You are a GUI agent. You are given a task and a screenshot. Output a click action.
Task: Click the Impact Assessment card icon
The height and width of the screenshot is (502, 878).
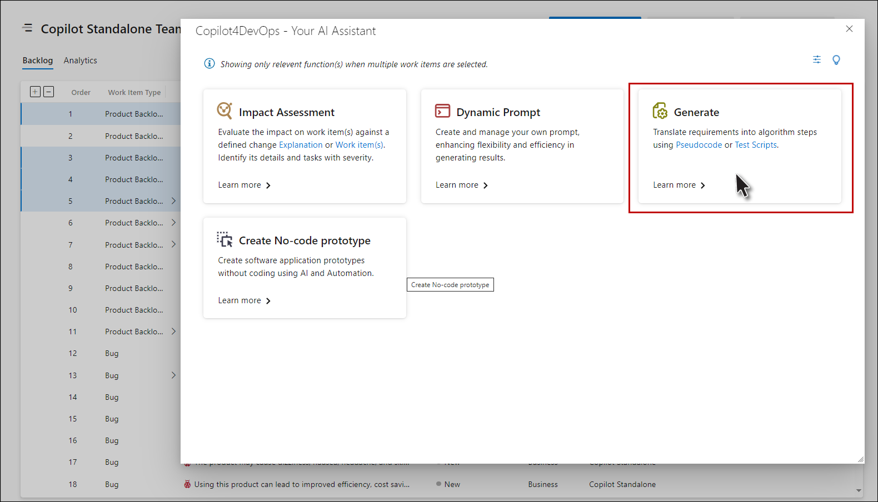225,111
